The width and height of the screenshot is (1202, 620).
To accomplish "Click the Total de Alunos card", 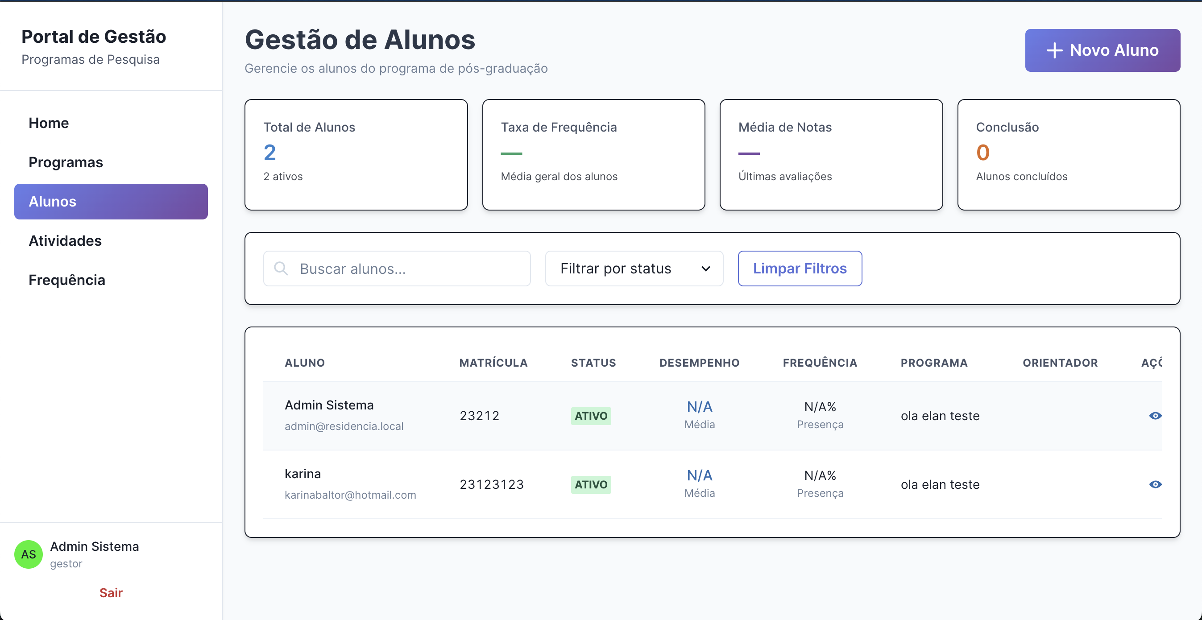I will (356, 154).
